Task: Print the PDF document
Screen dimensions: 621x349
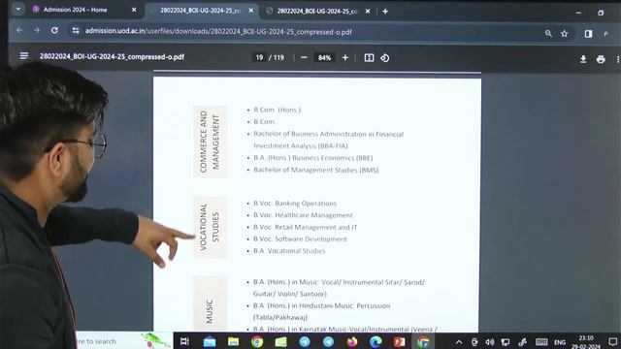Action: click(x=601, y=59)
